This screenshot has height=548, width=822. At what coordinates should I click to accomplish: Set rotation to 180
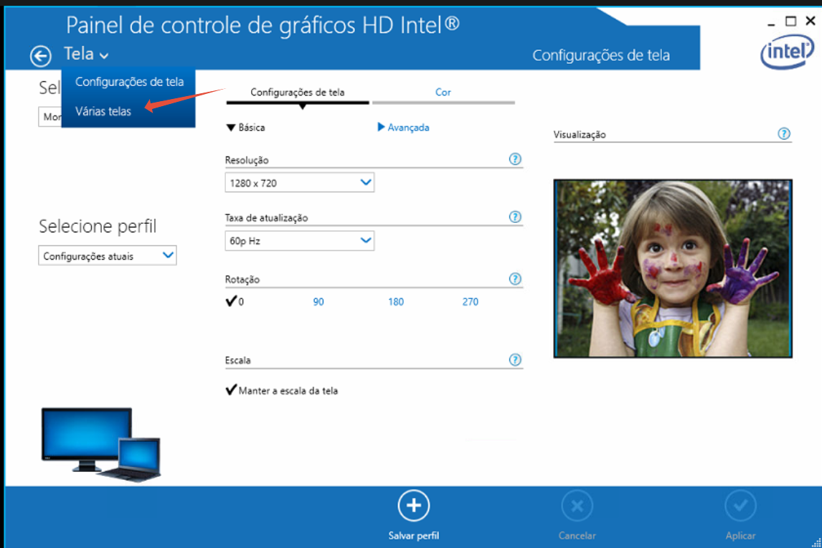396,302
